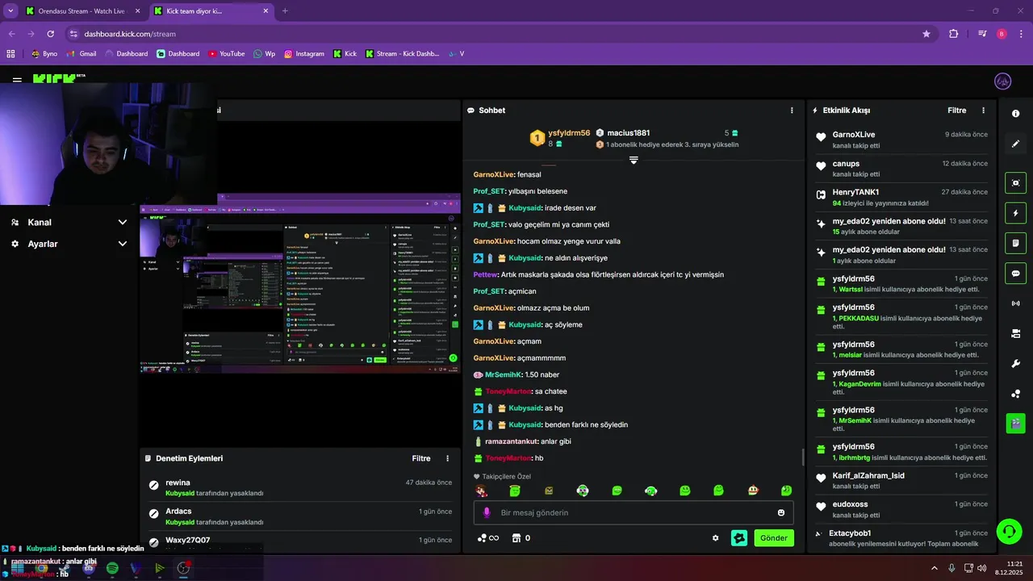Open Denetim Eylemleri Filtre dropdown
1033x581 pixels.
pos(421,458)
